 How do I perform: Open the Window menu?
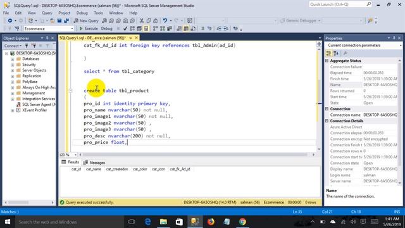coord(116,13)
